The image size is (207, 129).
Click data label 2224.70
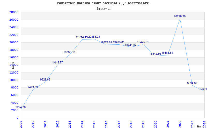21,107
